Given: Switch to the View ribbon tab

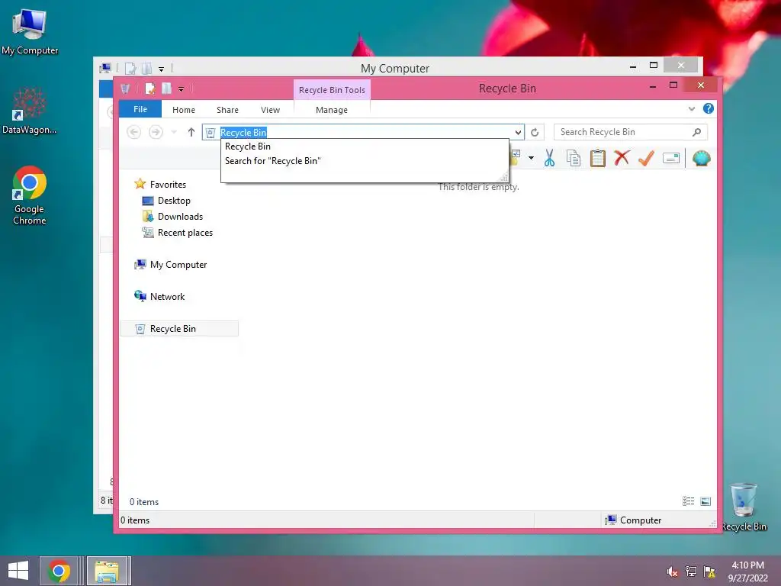Looking at the screenshot, I should (x=271, y=110).
